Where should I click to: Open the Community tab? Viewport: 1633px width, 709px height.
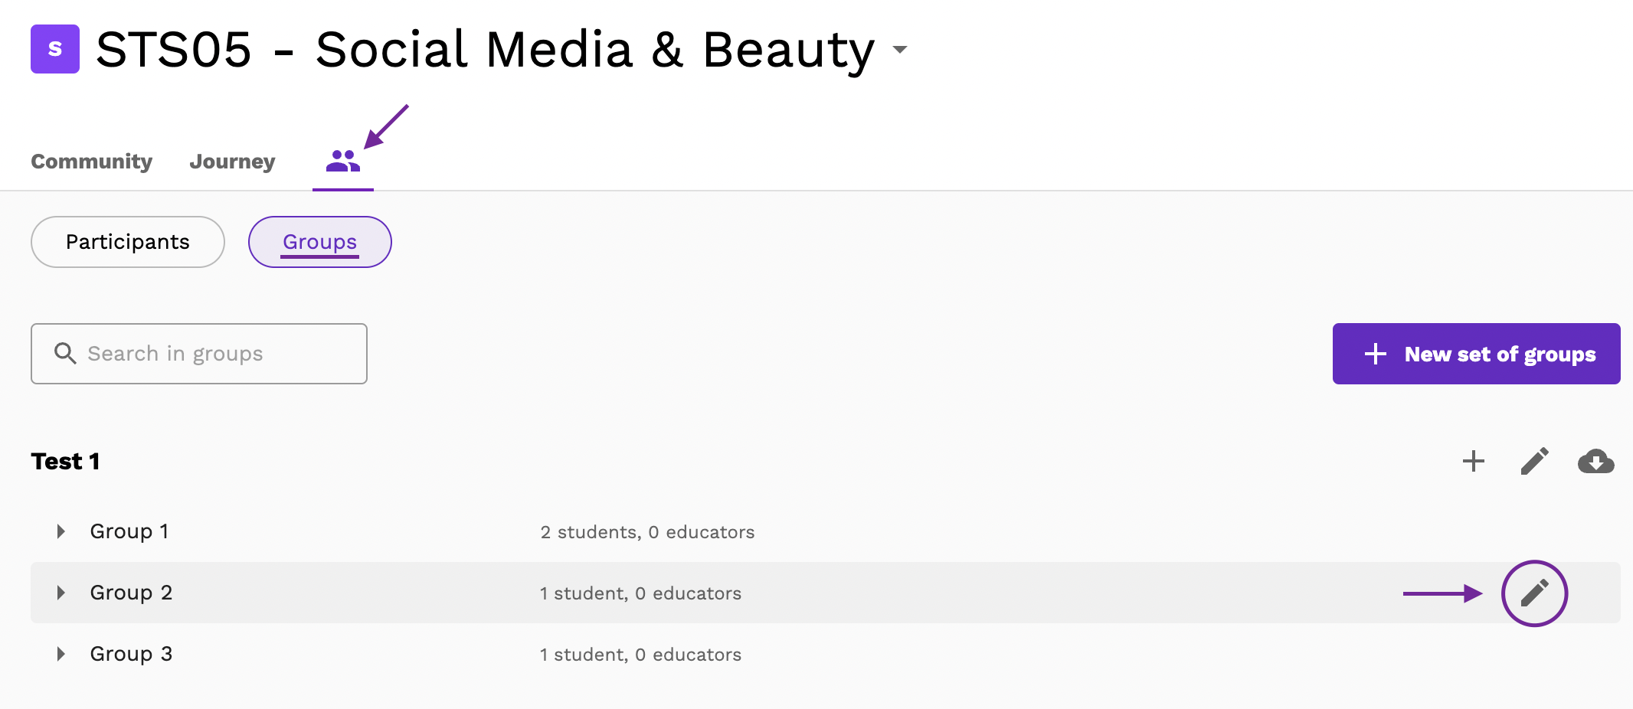pyautogui.click(x=91, y=161)
